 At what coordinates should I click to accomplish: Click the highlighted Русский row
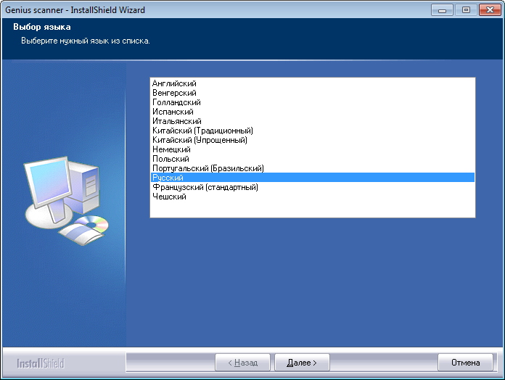click(x=313, y=178)
